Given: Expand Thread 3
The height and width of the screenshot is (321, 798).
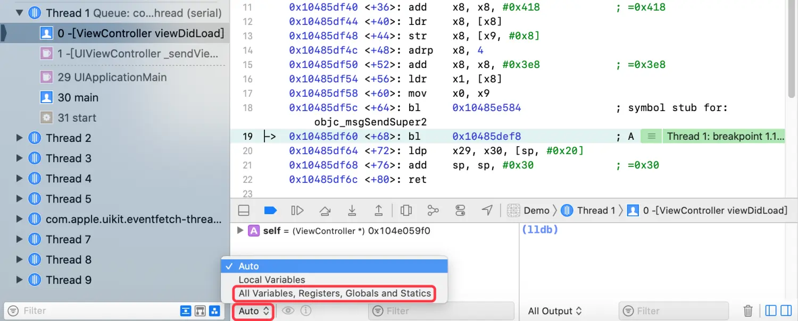Looking at the screenshot, I should pyautogui.click(x=20, y=158).
